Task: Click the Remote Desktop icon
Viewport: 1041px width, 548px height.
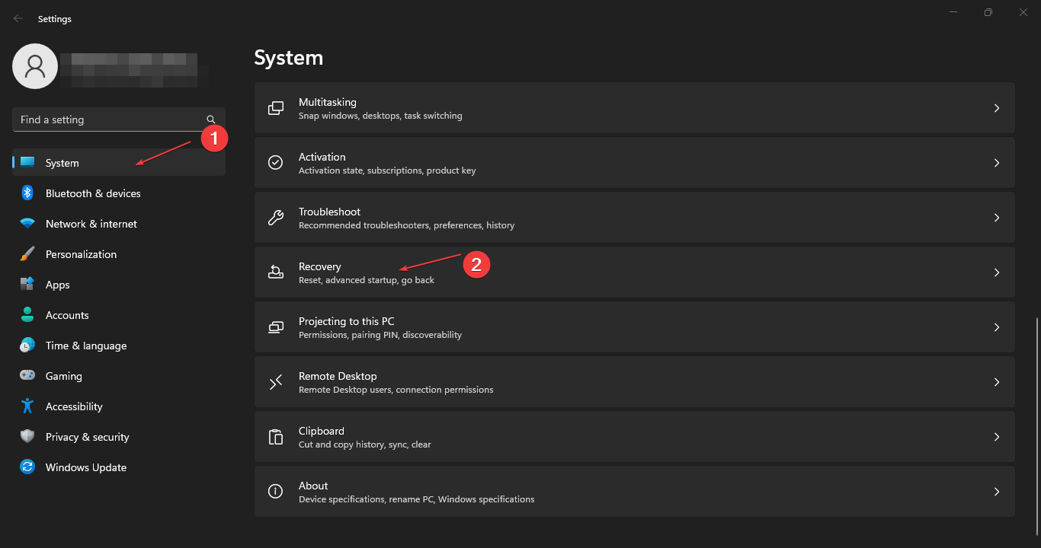Action: tap(276, 382)
